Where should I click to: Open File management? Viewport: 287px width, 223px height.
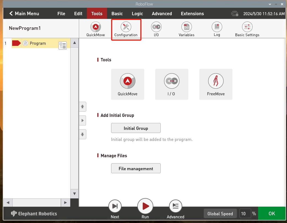pyautogui.click(x=136, y=169)
